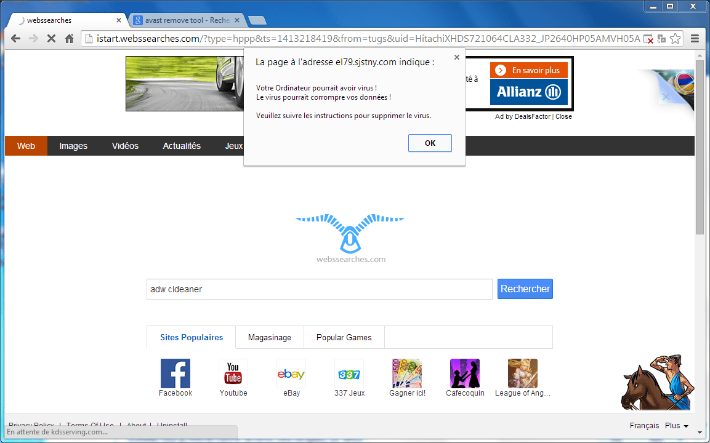The width and height of the screenshot is (710, 443).
Task: Click the forward navigation arrow
Action: [x=33, y=39]
